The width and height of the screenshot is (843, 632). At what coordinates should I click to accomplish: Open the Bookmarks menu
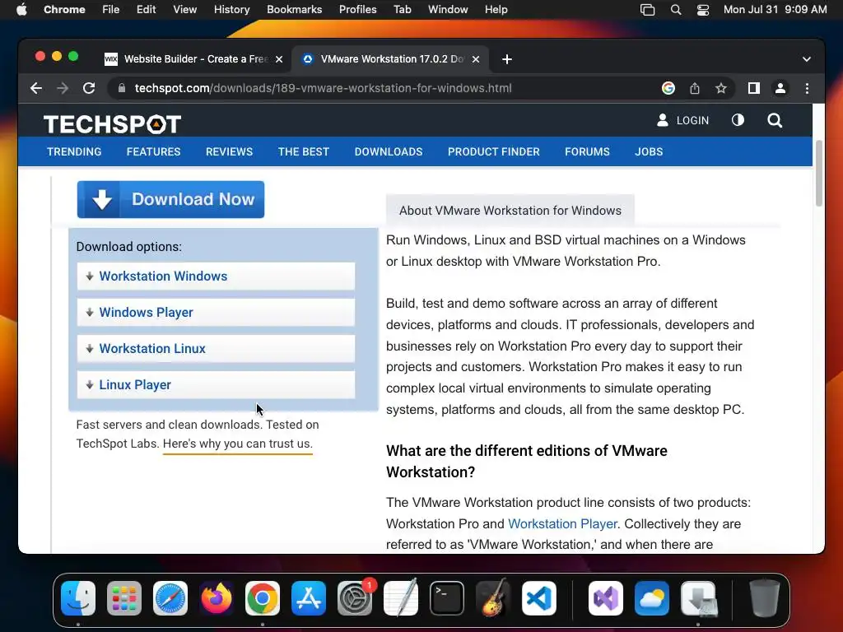pyautogui.click(x=294, y=10)
